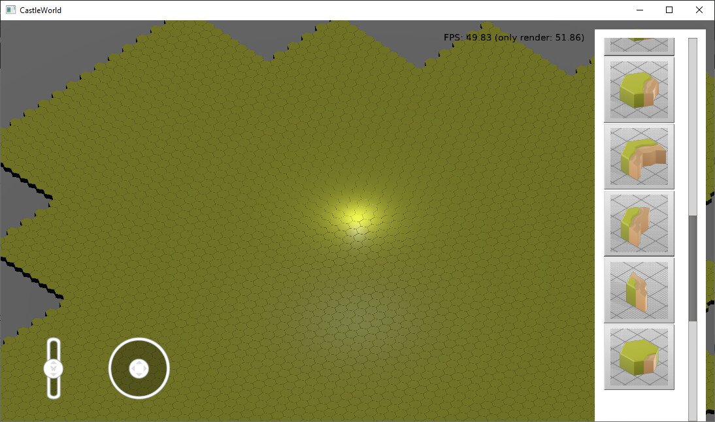715x422 pixels.
Task: Select the partially visible tile at palette top
Action: (639, 45)
